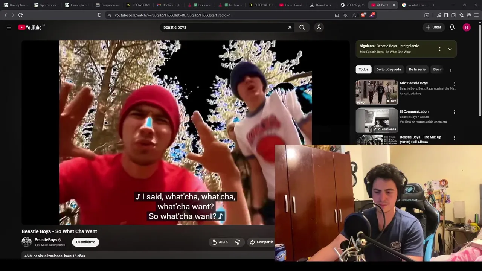Open the BeastieBoys channel name
This screenshot has width=482, height=271.
(46, 240)
